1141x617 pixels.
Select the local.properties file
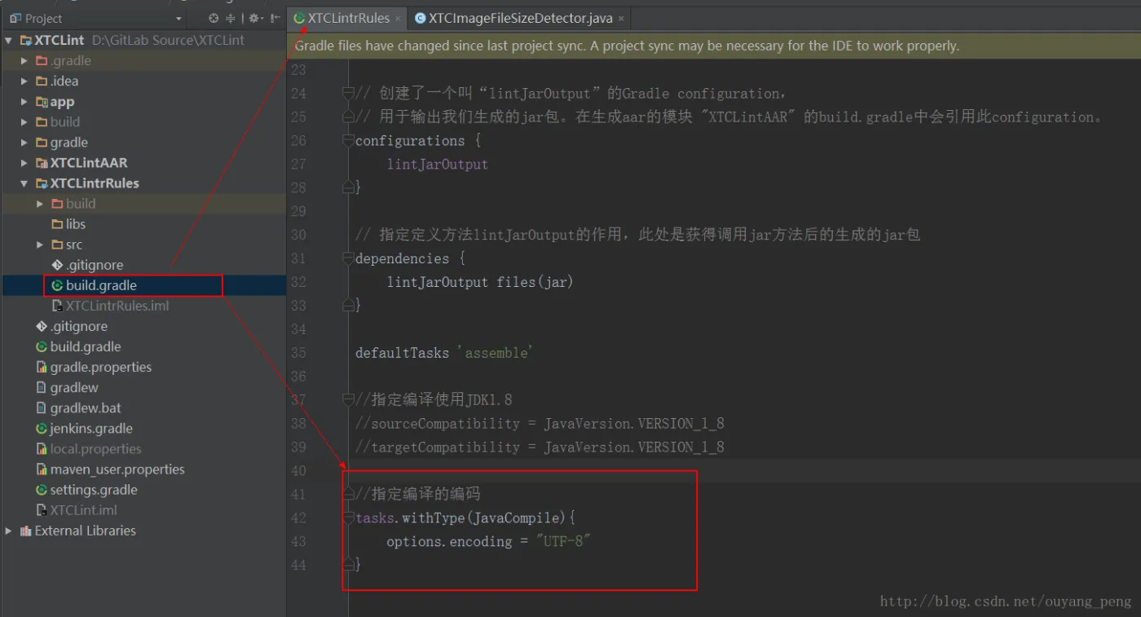(96, 448)
